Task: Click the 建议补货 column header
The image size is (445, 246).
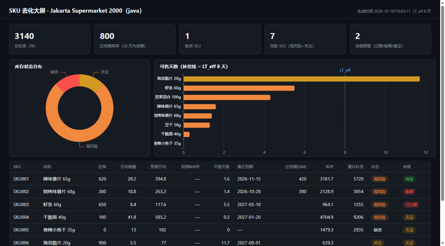Action: (x=356, y=167)
